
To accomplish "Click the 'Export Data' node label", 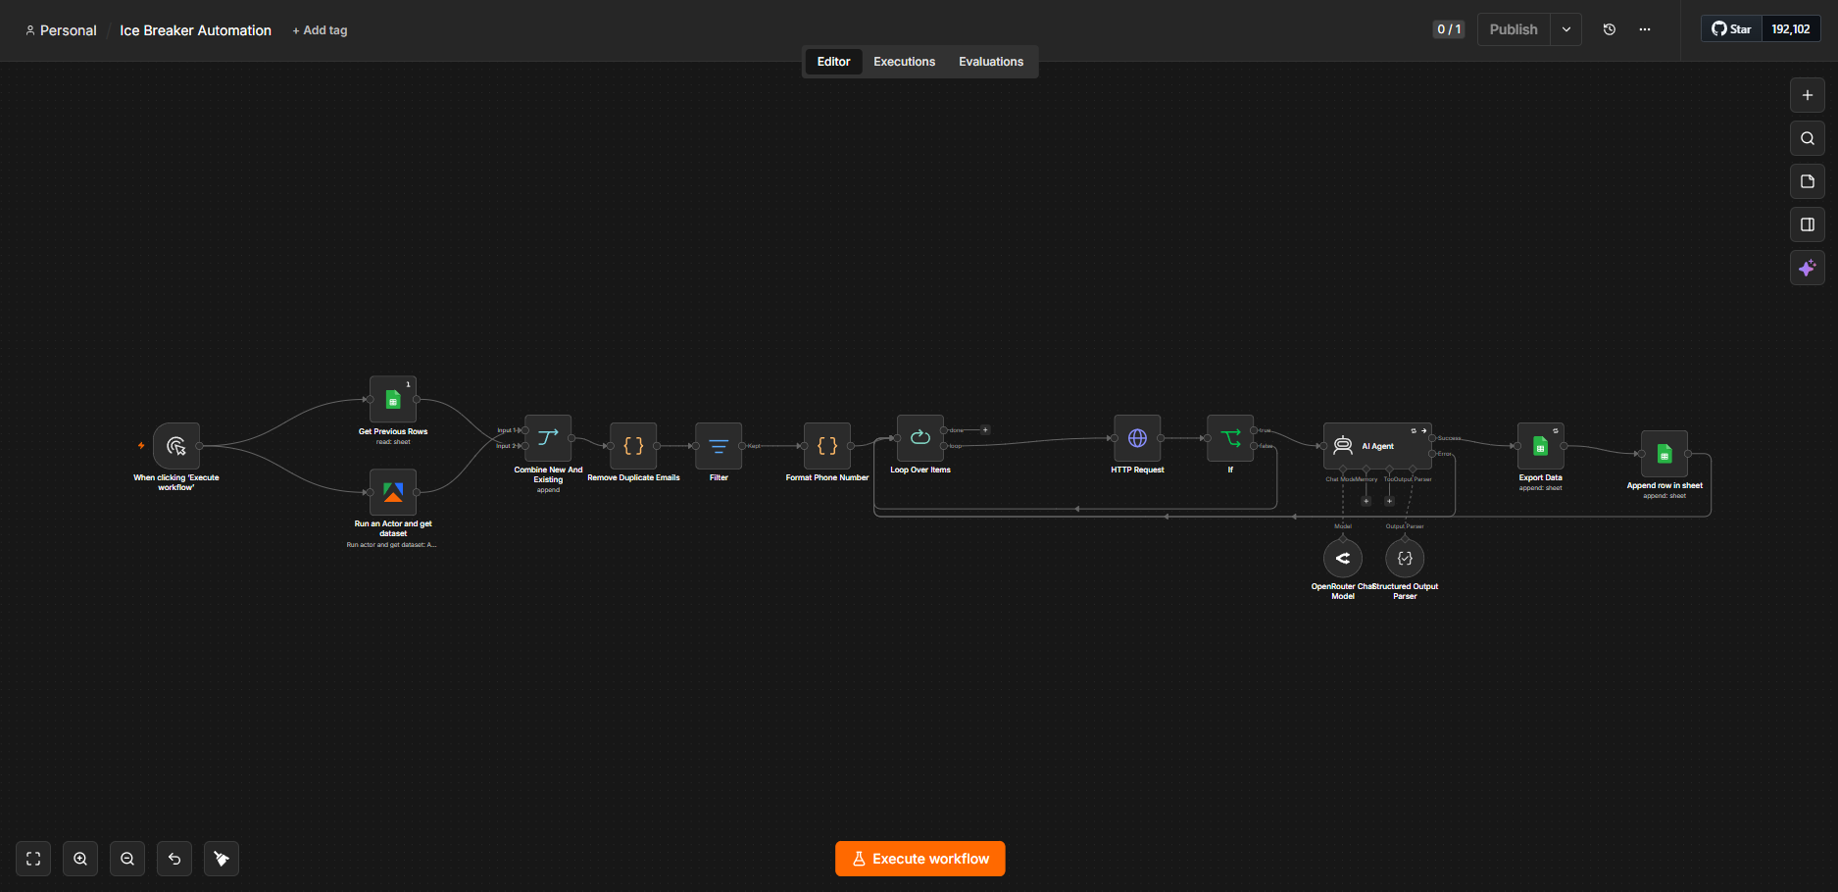I will click(x=1541, y=477).
